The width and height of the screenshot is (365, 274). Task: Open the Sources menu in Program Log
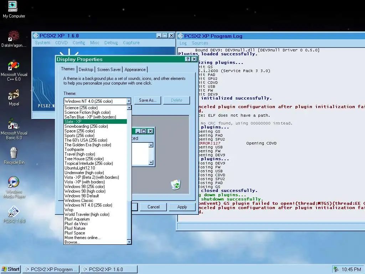click(200, 43)
